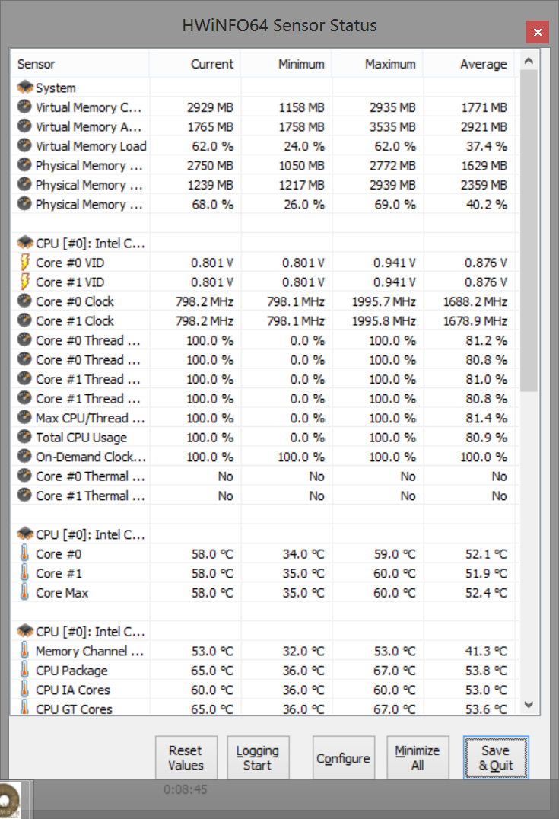Viewport: 559px width, 819px height.
Task: Click the Core #0 VID lightning icon
Action: (25, 263)
